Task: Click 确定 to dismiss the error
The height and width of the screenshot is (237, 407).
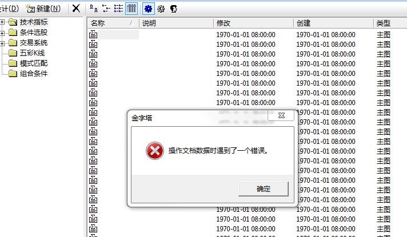Action: pyautogui.click(x=263, y=189)
